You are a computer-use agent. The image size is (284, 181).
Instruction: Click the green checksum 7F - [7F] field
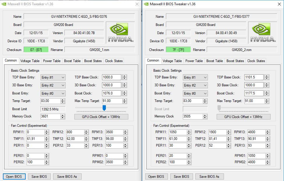pos(178,50)
